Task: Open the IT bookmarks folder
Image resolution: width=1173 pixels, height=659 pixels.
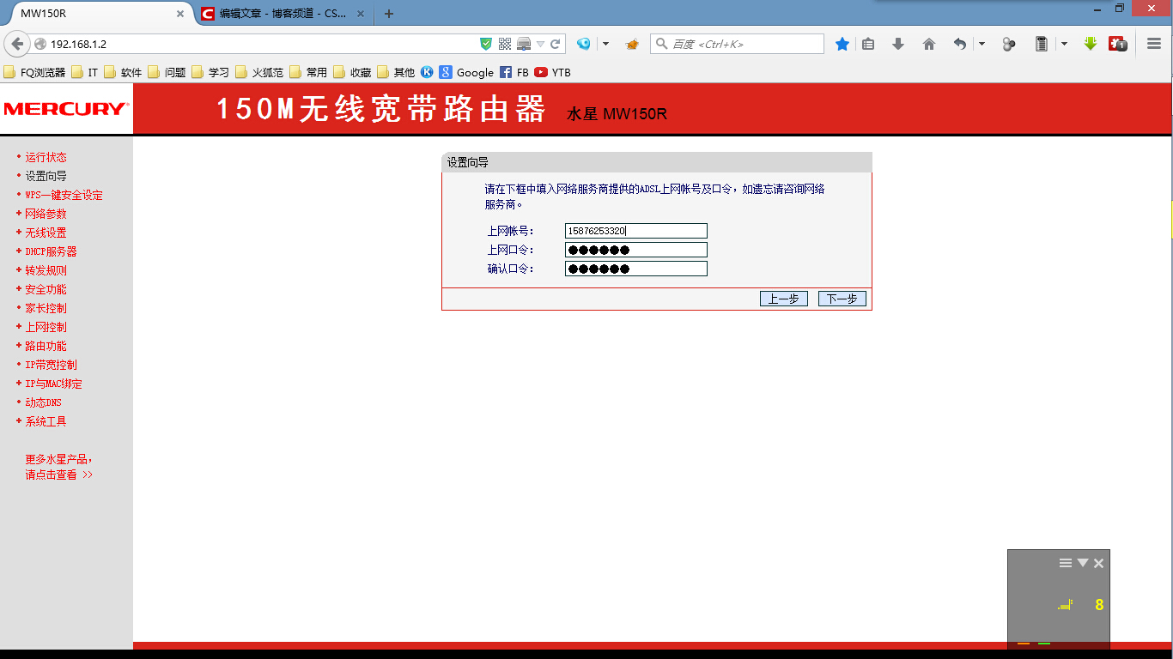Action: [x=84, y=72]
